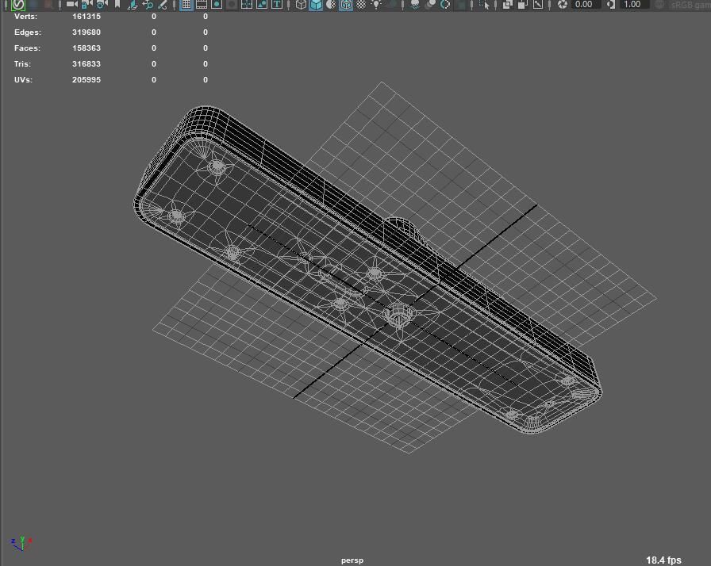The image size is (711, 566).
Task: Click the gamma value field 1.00
Action: (635, 5)
